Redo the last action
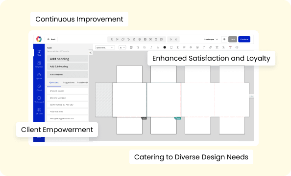The width and height of the screenshot is (291, 176). (x=176, y=39)
